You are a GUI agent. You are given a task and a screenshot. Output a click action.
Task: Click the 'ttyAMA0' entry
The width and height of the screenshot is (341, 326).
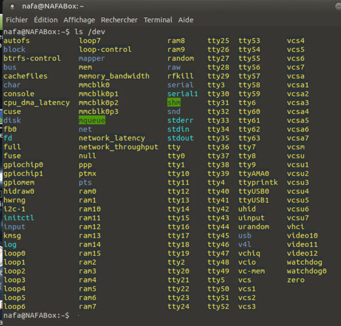[254, 174]
